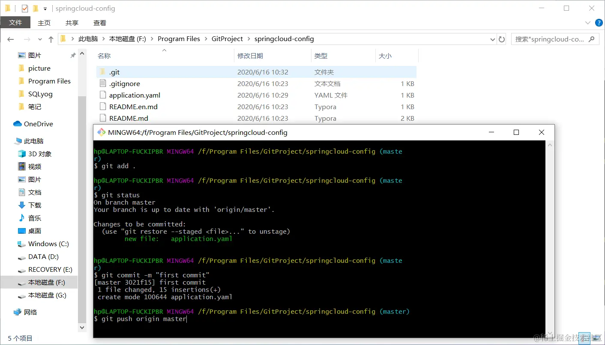Select 网络 in sidebar
This screenshot has width=605, height=345.
[30, 312]
